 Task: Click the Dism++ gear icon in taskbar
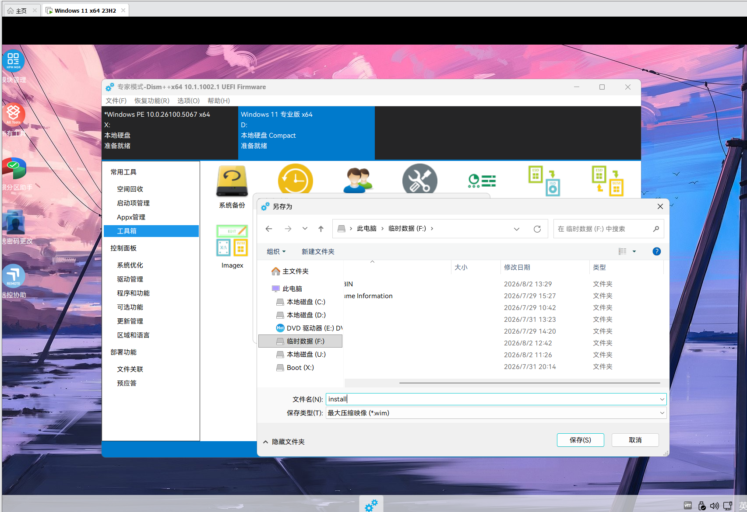(x=371, y=505)
